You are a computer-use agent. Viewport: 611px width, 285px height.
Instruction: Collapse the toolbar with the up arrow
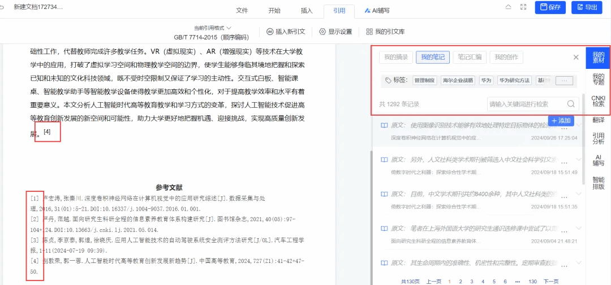(509, 7)
